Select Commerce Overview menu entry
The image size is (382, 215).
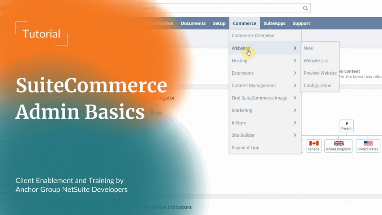pyautogui.click(x=265, y=36)
